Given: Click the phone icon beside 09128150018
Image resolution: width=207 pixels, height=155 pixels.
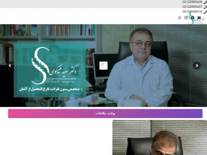Looking at the screenshot, I should pos(205,12).
